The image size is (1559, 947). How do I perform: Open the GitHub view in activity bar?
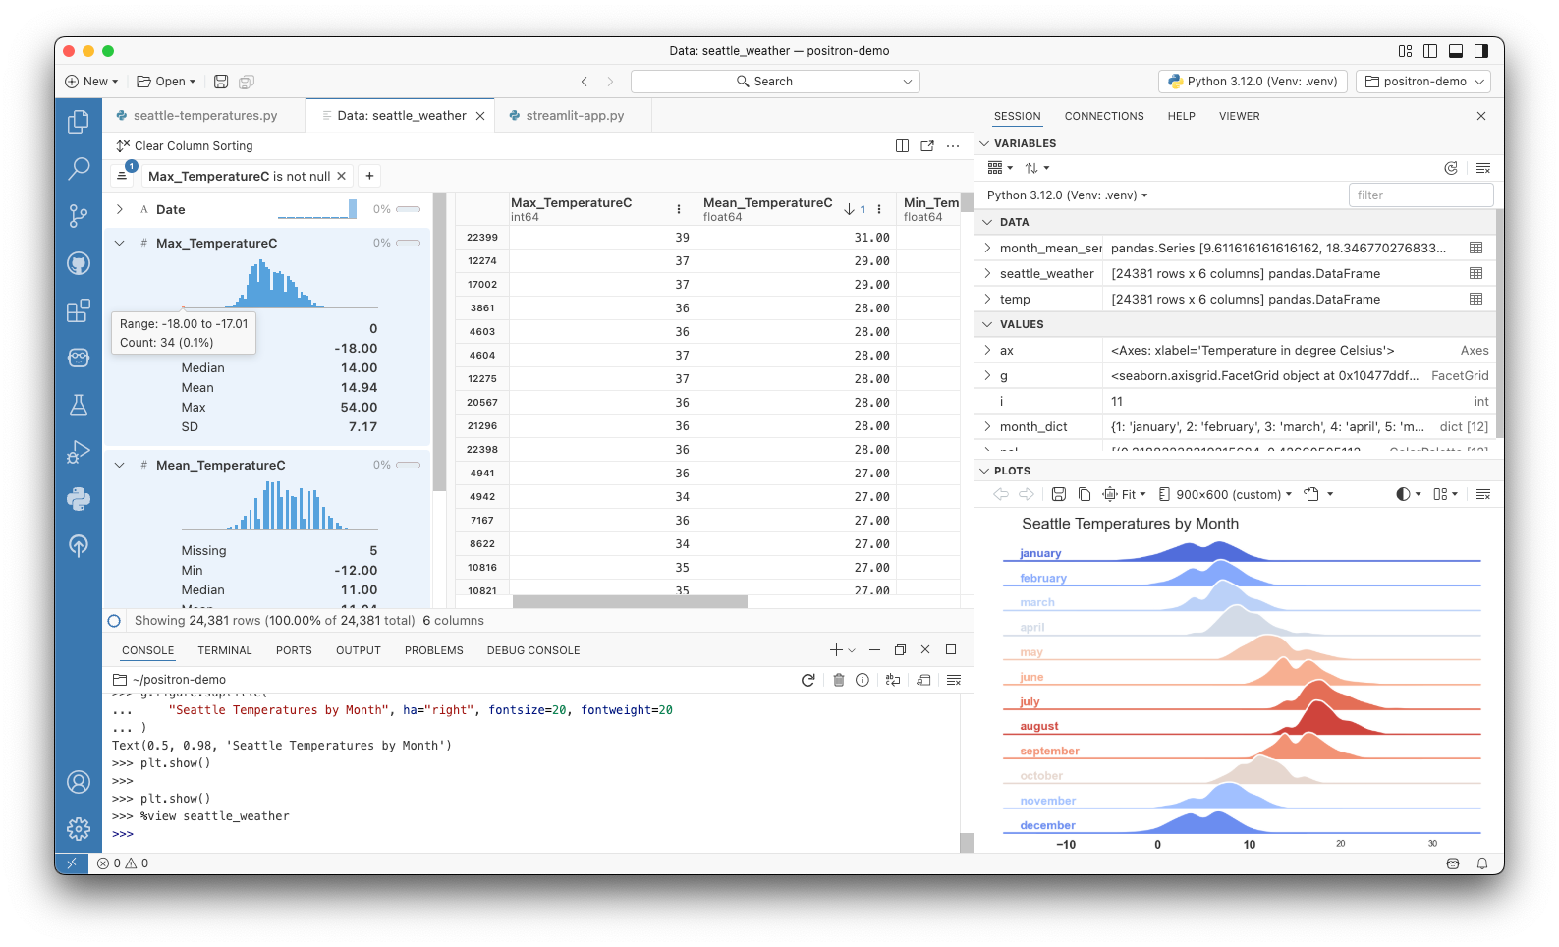click(x=79, y=263)
